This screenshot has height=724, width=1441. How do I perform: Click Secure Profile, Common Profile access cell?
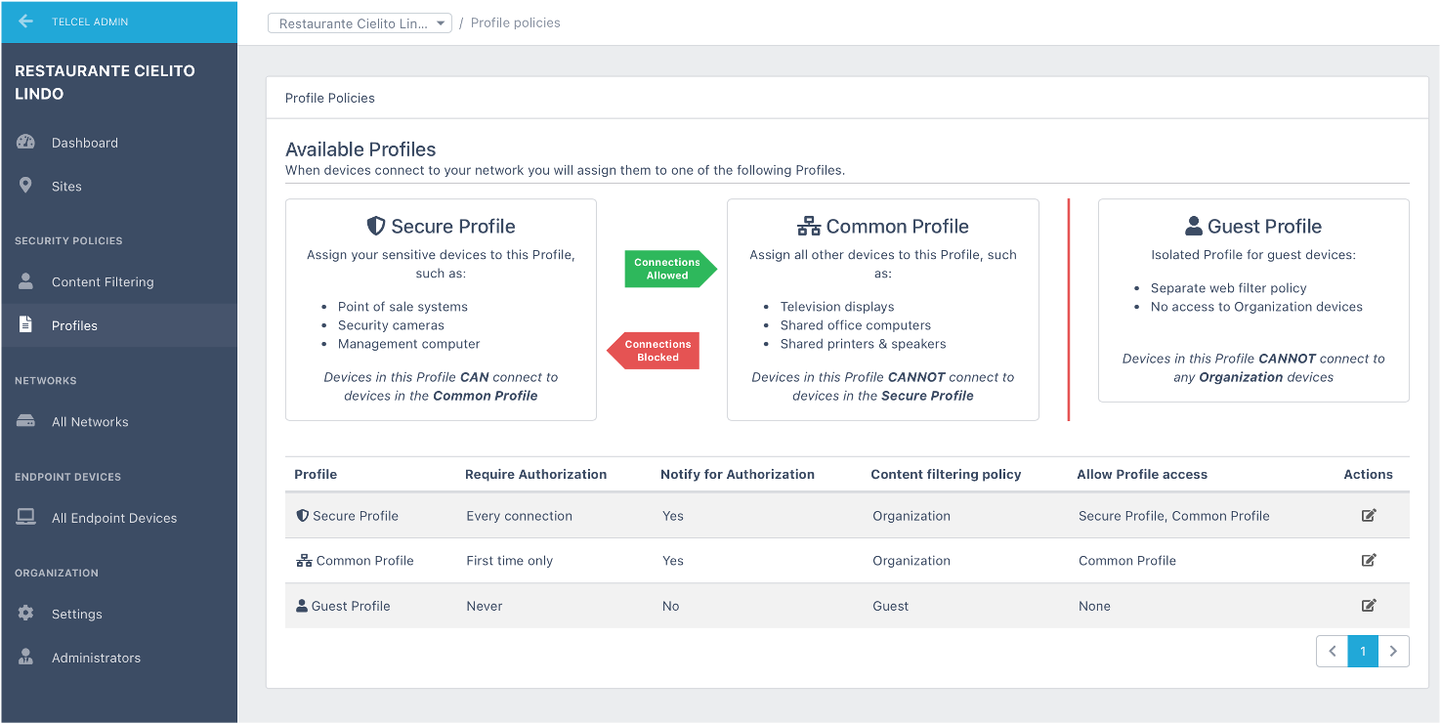(x=1173, y=516)
